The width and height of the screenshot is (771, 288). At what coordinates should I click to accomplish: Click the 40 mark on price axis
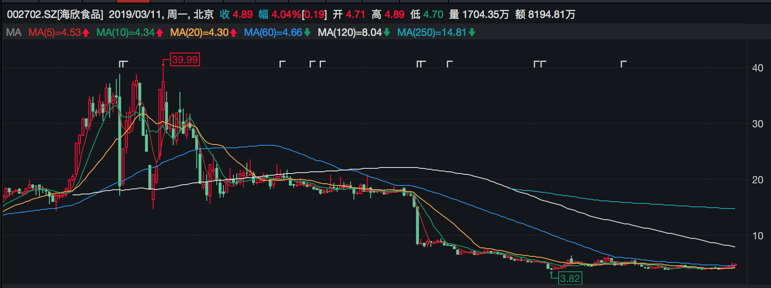pos(757,68)
